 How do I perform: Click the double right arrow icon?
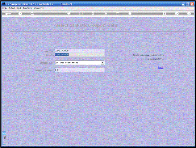pos(106,13)
